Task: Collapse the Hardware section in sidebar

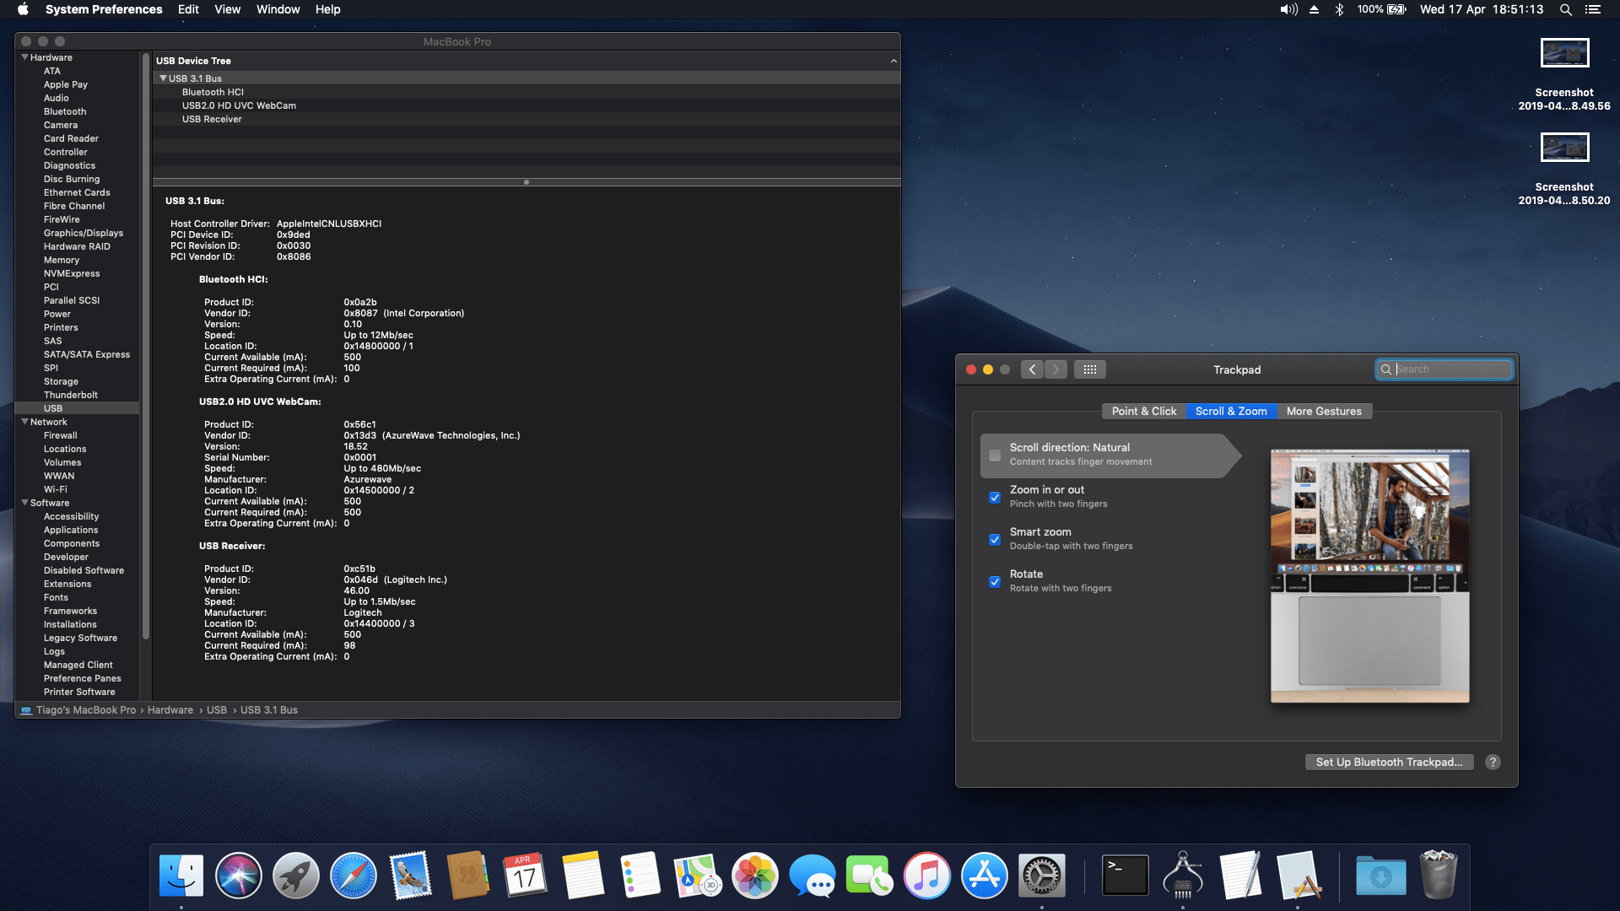Action: coord(24,57)
